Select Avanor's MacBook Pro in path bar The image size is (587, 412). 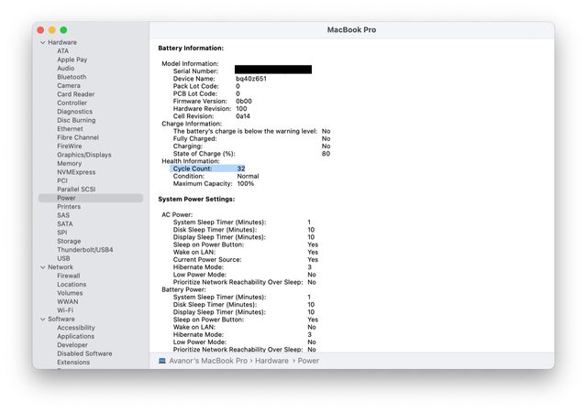[208, 361]
